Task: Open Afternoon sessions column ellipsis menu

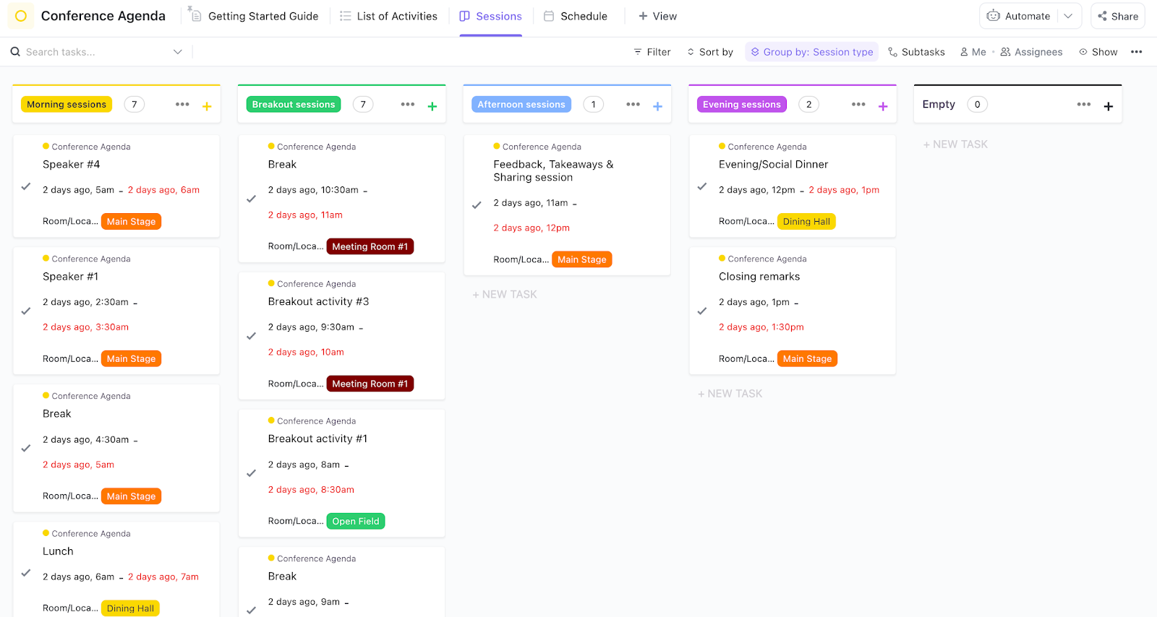Action: click(x=633, y=105)
